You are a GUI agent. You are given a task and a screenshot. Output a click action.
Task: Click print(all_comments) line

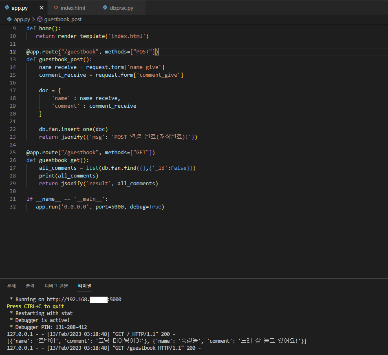tap(69, 175)
